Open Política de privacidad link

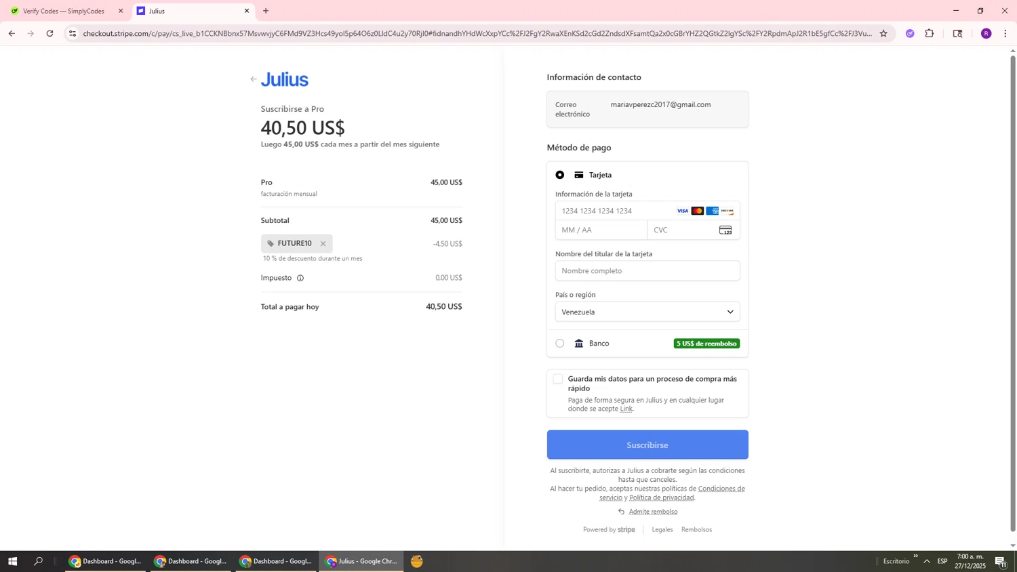point(662,497)
